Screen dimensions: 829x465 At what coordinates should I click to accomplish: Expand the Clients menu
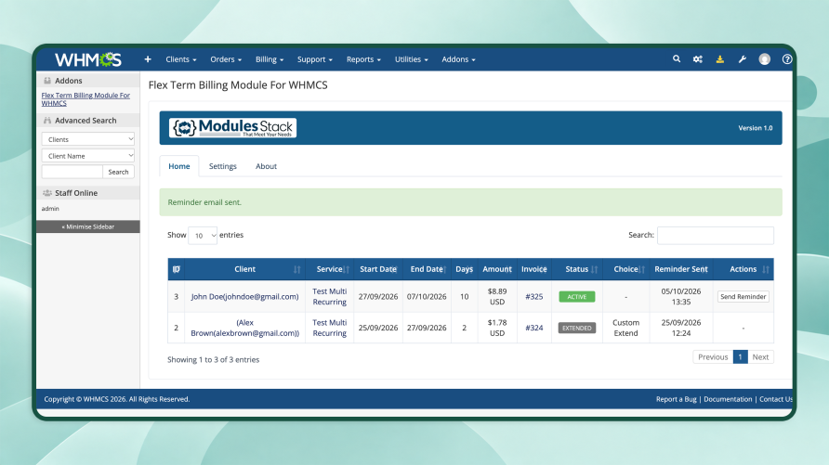coord(181,59)
